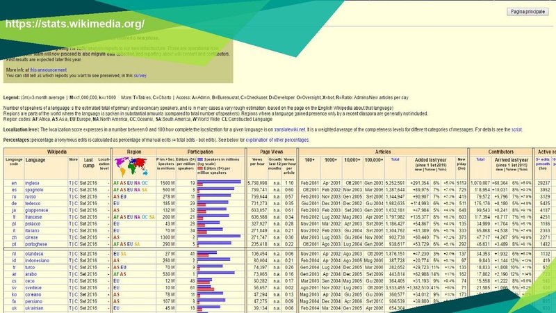Click the 'Total' articles column header
Image resolution: width=556 pixels, height=313 pixels.
click(x=395, y=159)
